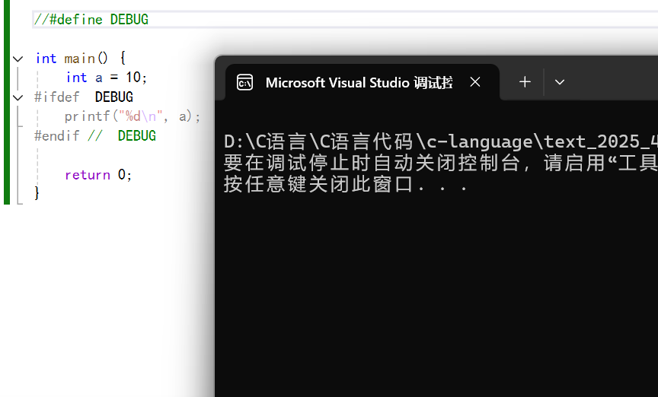Click the 'return 0;' statement
This screenshot has height=397, width=658.
[98, 175]
